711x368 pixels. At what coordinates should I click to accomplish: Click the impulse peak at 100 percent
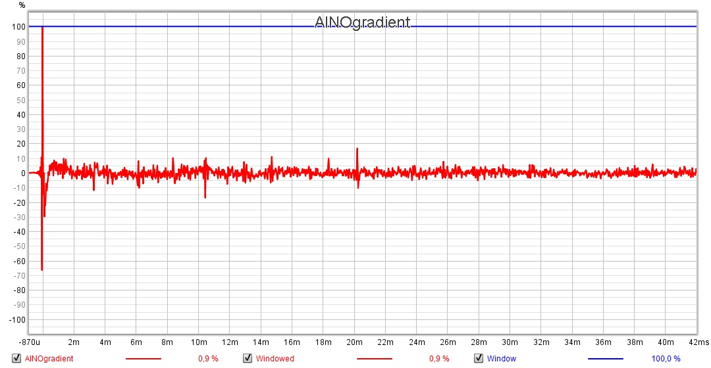43,28
